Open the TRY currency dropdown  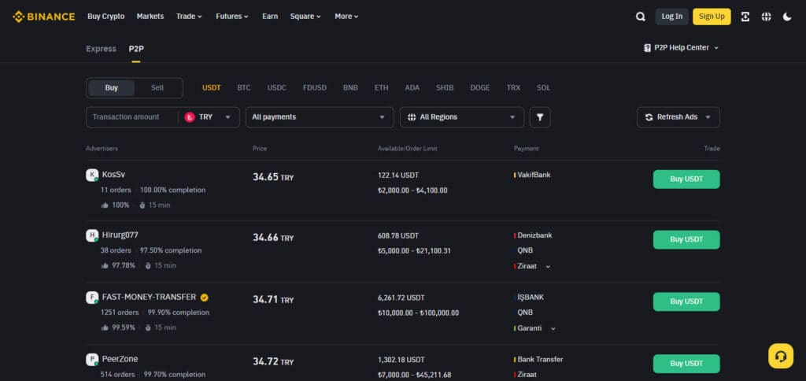tap(209, 117)
